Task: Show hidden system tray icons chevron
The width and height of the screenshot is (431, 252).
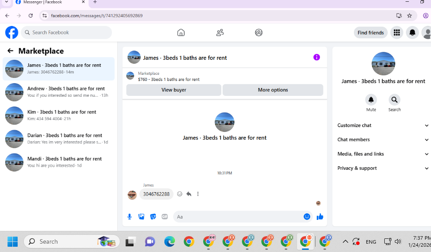Action: (x=345, y=241)
